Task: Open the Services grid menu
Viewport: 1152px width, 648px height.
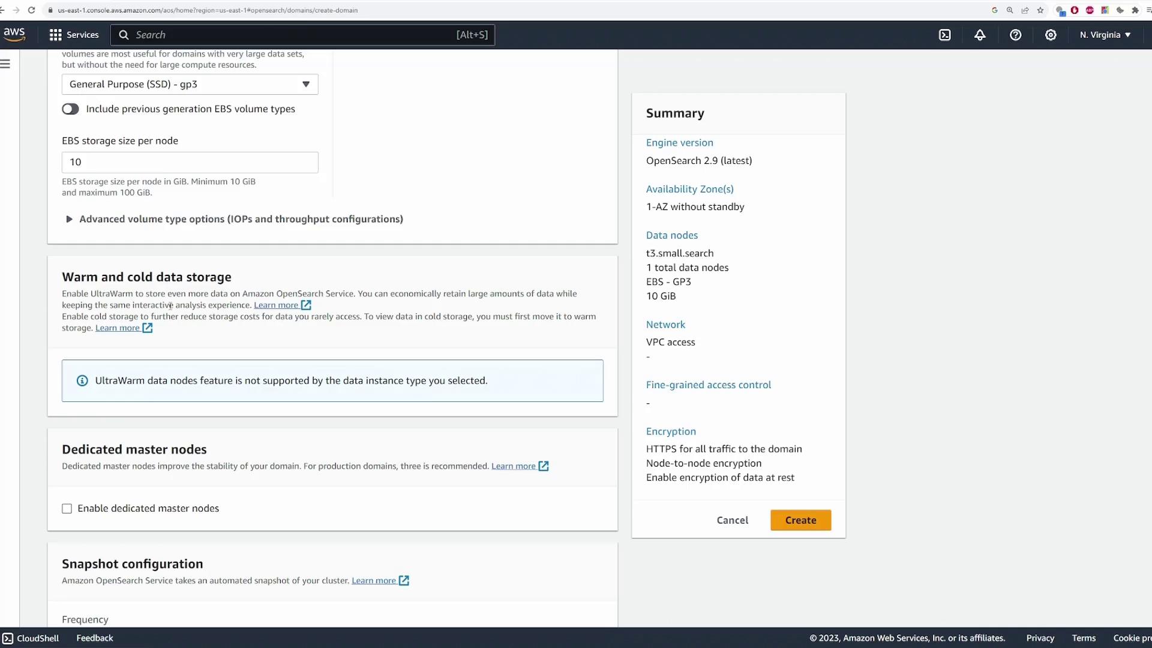Action: pyautogui.click(x=74, y=35)
